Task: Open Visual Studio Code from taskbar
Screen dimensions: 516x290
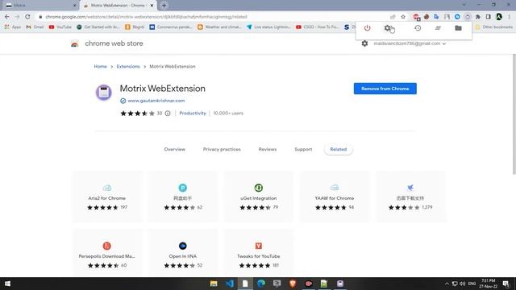Action: click(x=229, y=284)
